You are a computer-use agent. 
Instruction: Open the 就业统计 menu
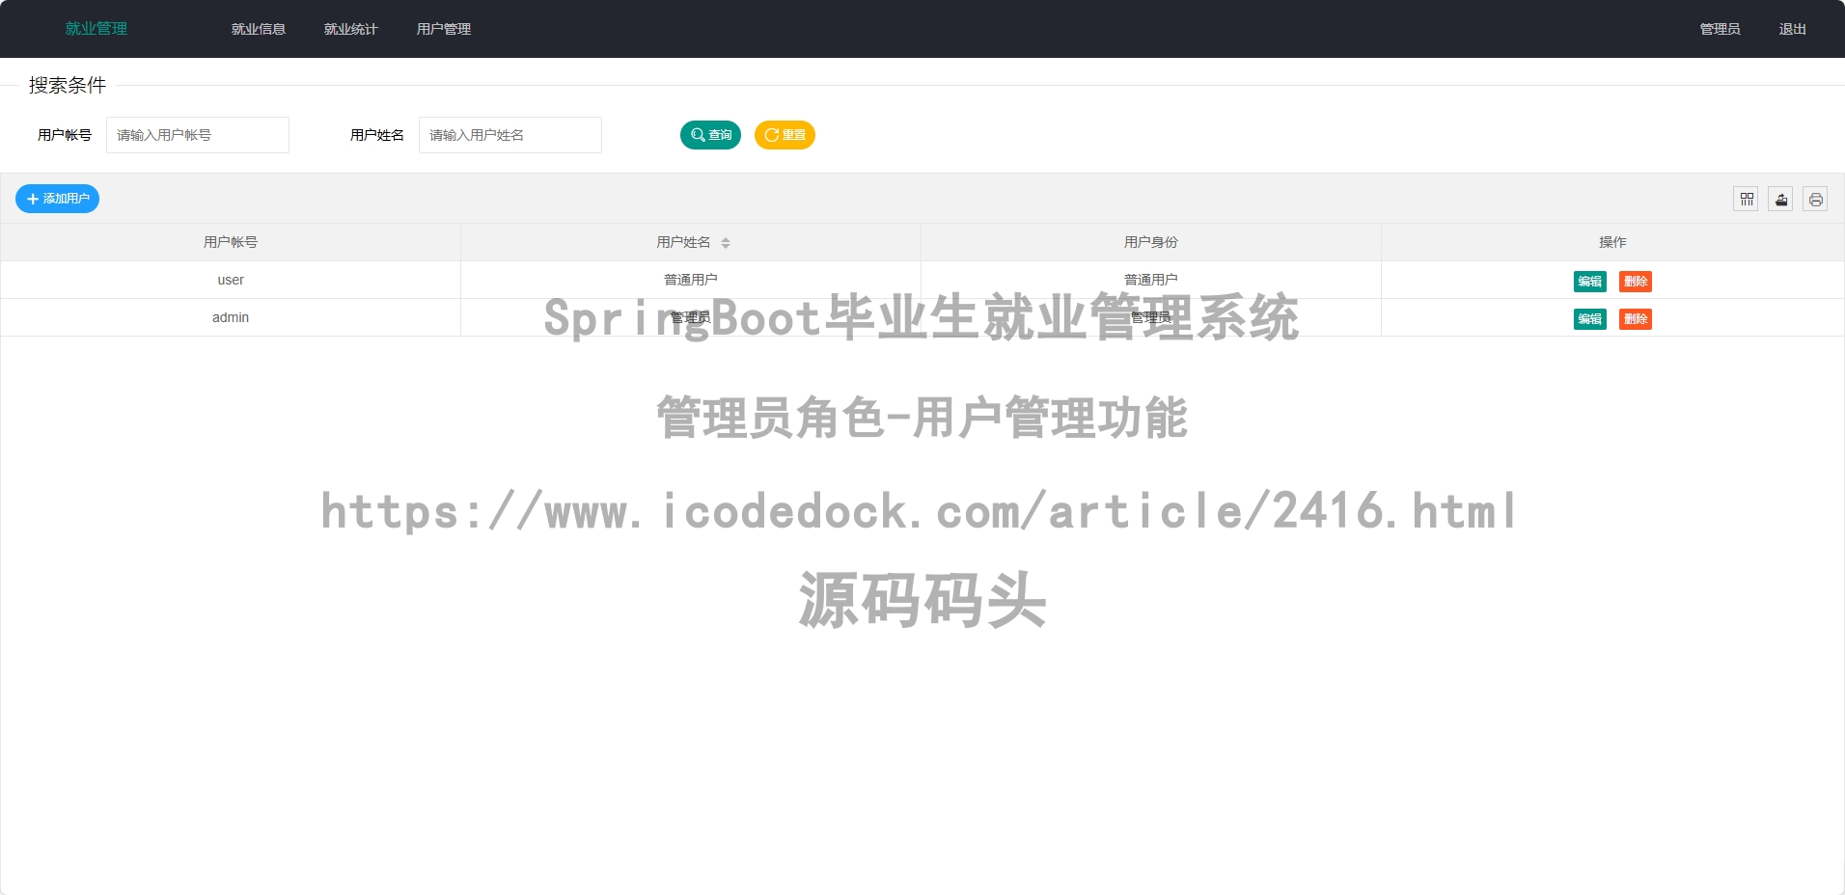tap(351, 29)
